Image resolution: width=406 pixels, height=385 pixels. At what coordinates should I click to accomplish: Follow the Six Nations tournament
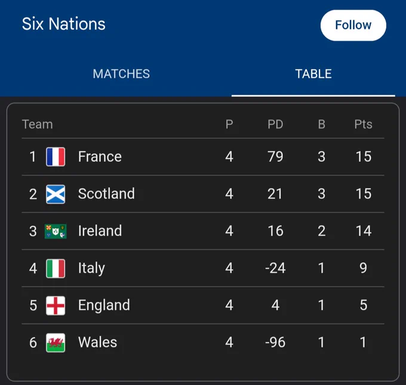pos(353,25)
